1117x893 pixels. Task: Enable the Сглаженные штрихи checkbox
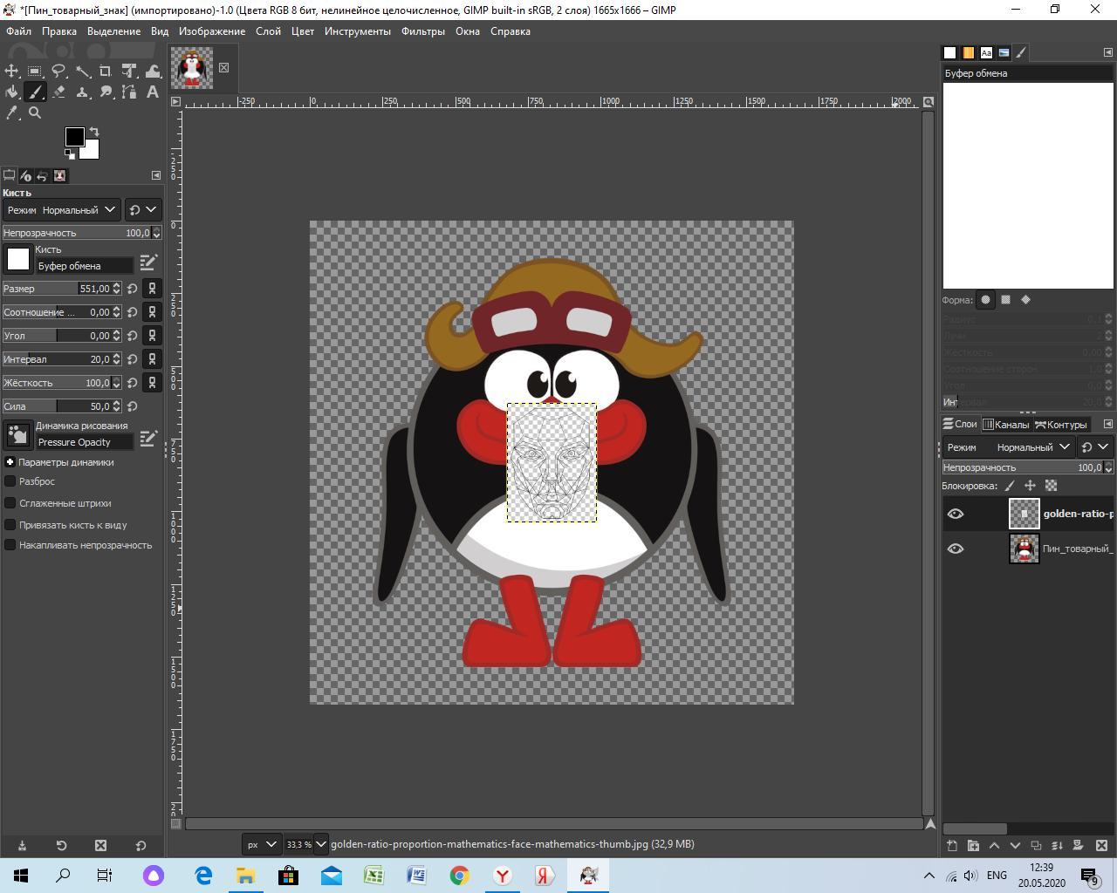10,503
